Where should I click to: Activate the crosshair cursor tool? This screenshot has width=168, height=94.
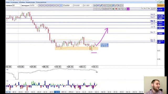pyautogui.click(x=104, y=5)
